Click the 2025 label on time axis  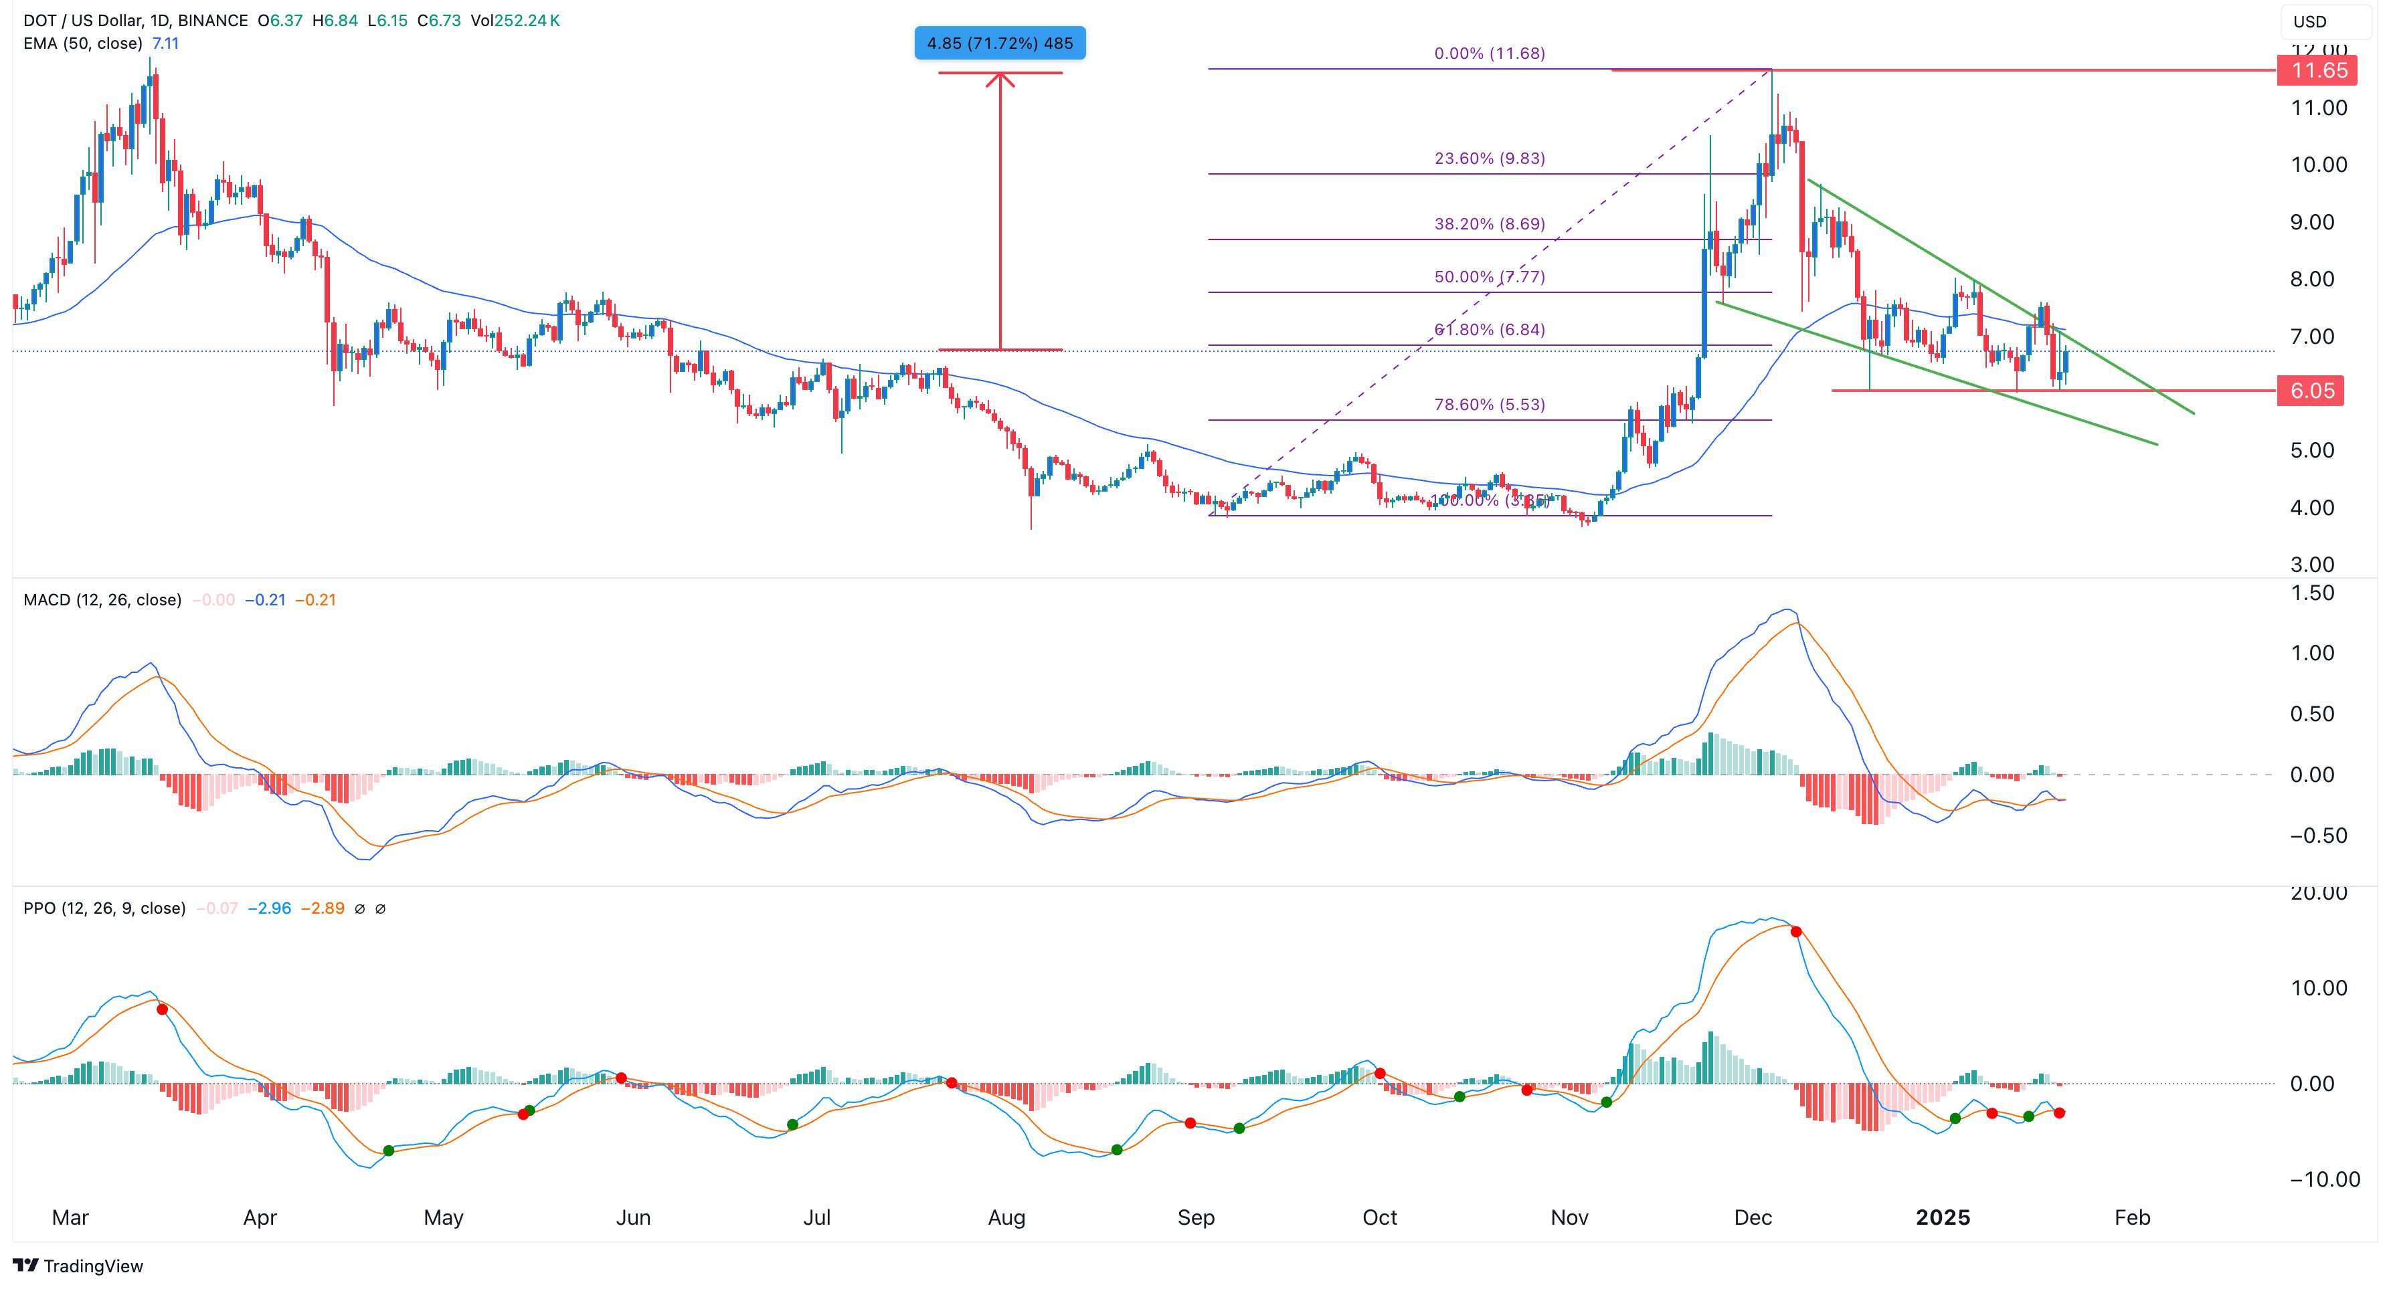pos(1943,1217)
